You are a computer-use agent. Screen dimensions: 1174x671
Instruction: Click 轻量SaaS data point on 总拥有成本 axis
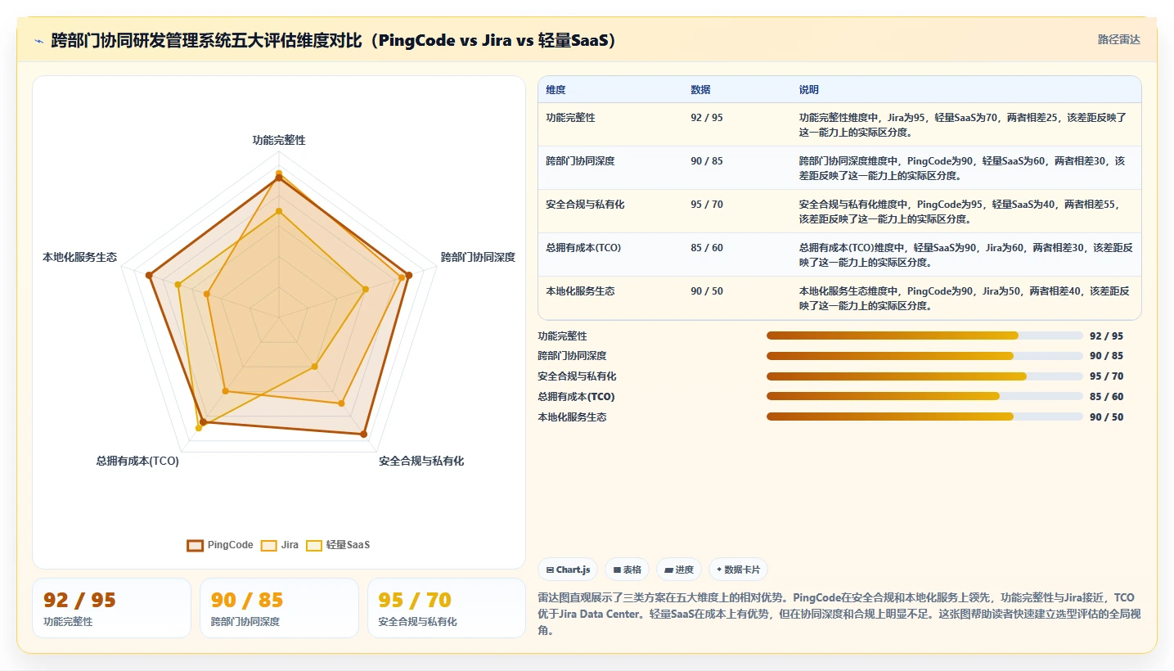point(199,428)
